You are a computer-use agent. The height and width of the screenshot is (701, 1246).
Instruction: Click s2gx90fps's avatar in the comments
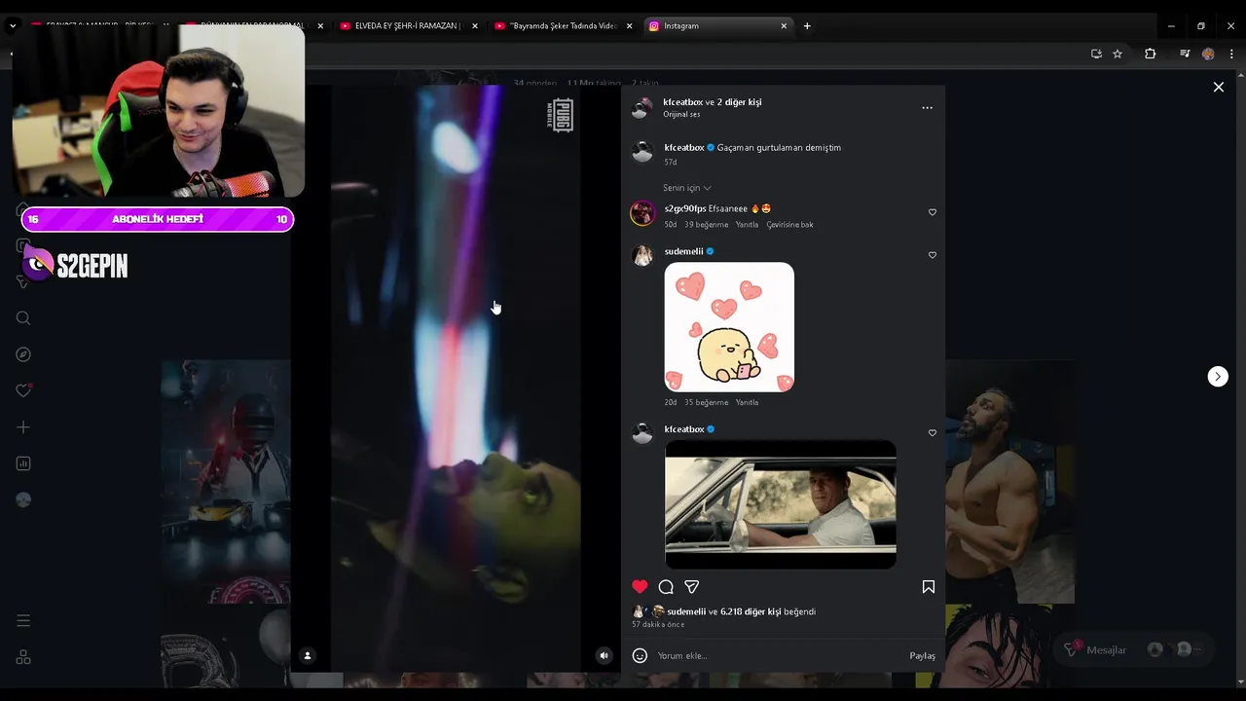pos(642,213)
